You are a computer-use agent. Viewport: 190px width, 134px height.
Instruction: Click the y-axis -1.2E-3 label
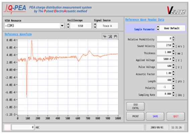(x=10, y=115)
